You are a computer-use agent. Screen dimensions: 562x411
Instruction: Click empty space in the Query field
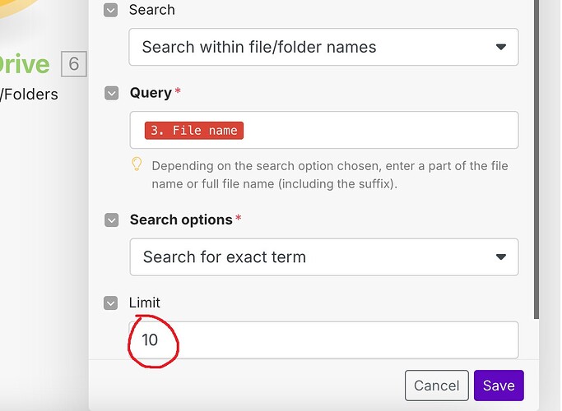point(379,131)
